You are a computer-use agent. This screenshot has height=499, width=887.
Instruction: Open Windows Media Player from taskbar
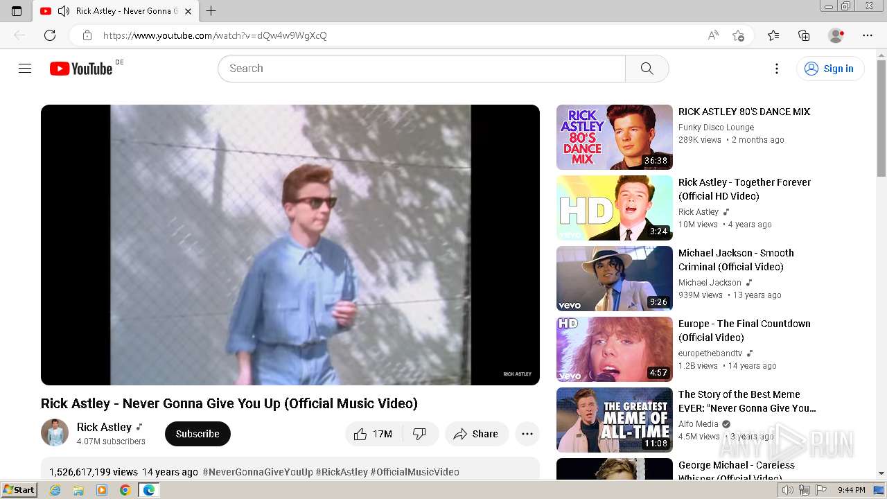[x=102, y=490]
